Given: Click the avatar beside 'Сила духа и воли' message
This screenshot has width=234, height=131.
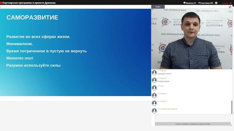Looking at the screenshot, I should click(154, 72).
